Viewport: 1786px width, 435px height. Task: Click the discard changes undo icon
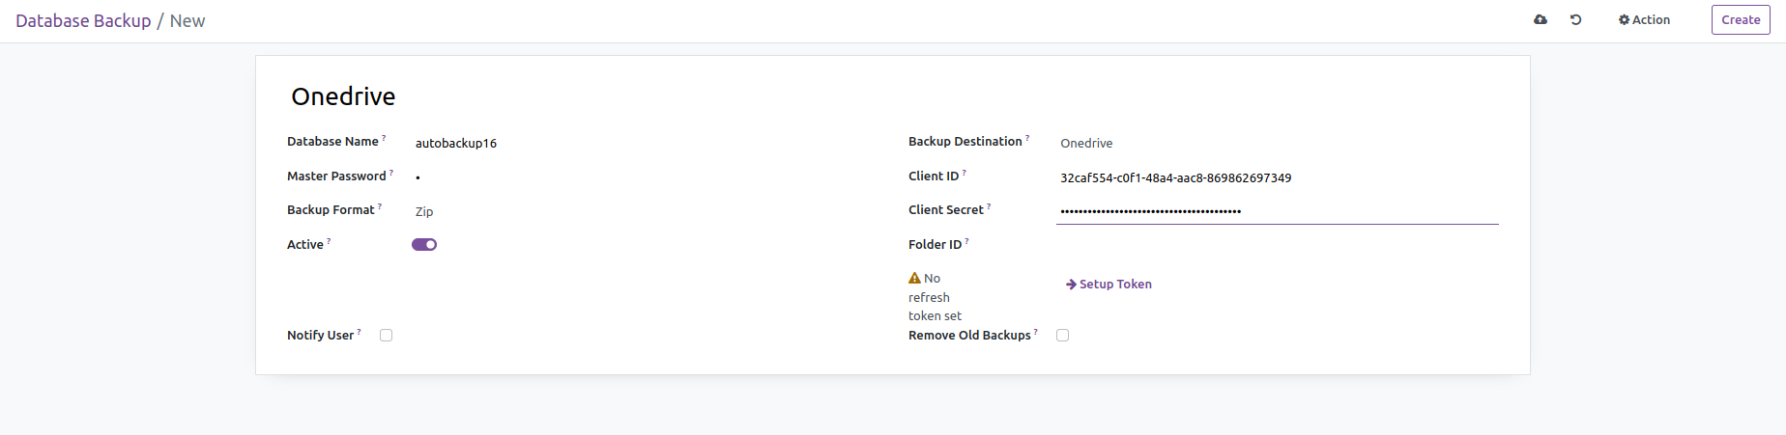tap(1575, 19)
